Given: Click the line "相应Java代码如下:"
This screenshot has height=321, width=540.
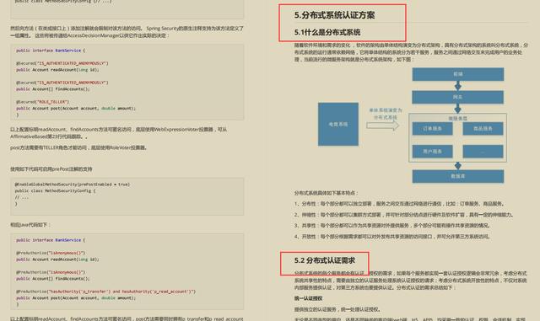Looking at the screenshot, I should [x=30, y=225].
